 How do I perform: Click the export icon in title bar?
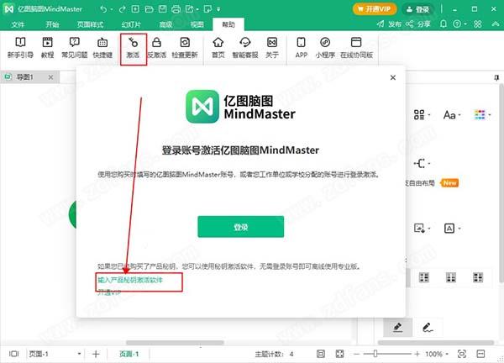190,9
